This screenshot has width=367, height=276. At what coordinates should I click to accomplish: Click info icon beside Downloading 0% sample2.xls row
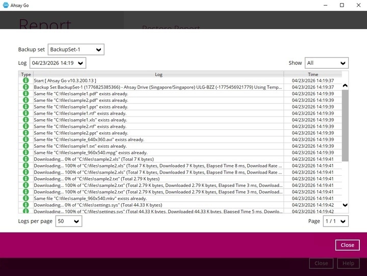tap(26, 159)
